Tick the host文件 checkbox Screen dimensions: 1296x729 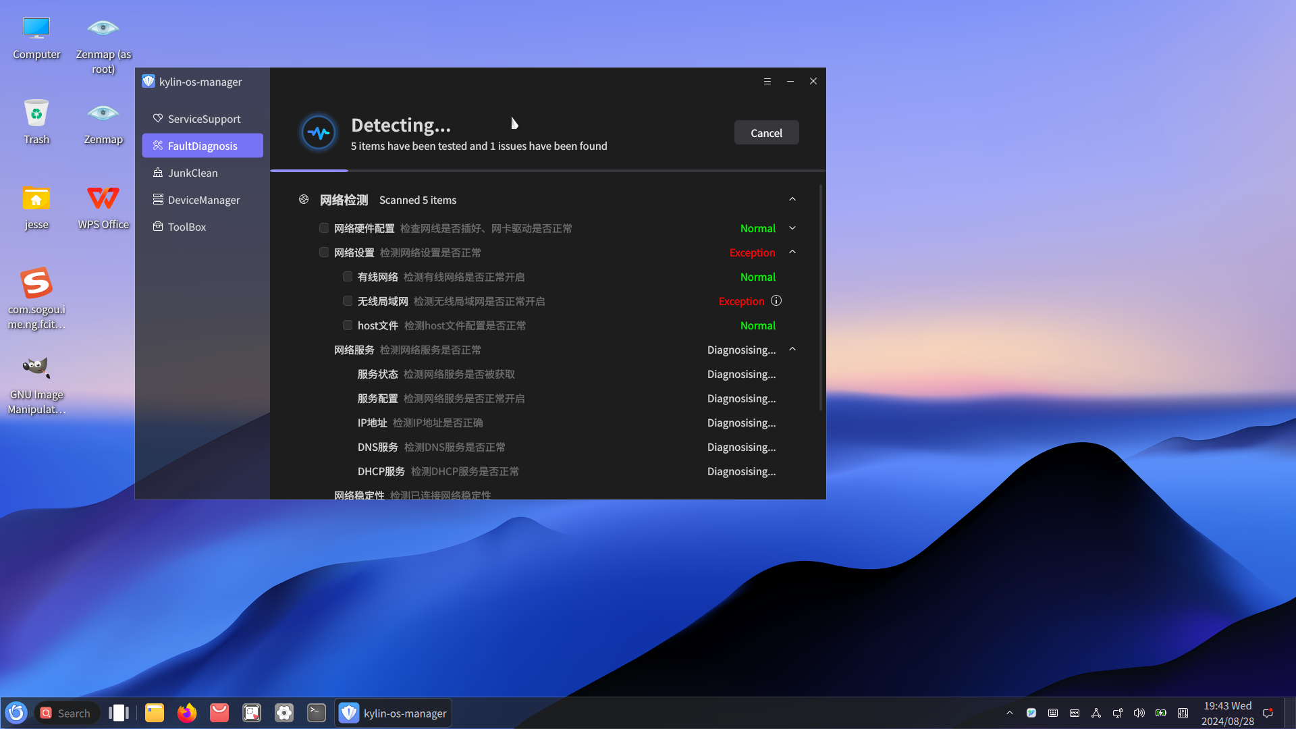(x=348, y=325)
